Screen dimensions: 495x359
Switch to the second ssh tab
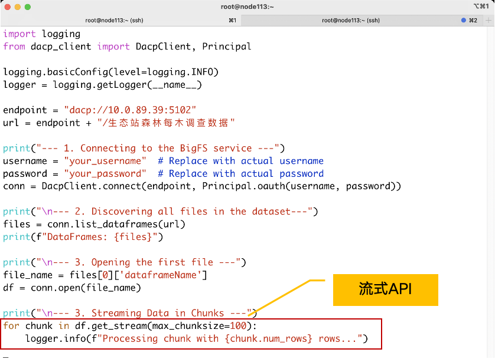[351, 20]
